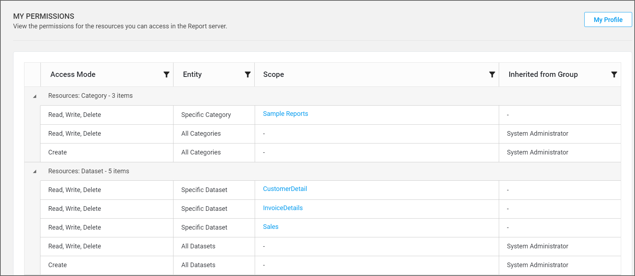Open the InvoiceDetails dataset link
Image resolution: width=635 pixels, height=276 pixels.
(283, 208)
